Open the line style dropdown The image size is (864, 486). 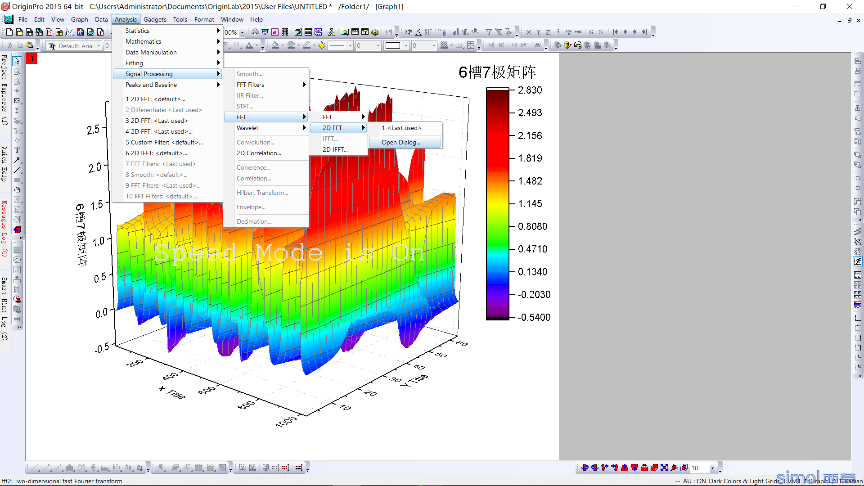tap(350, 45)
